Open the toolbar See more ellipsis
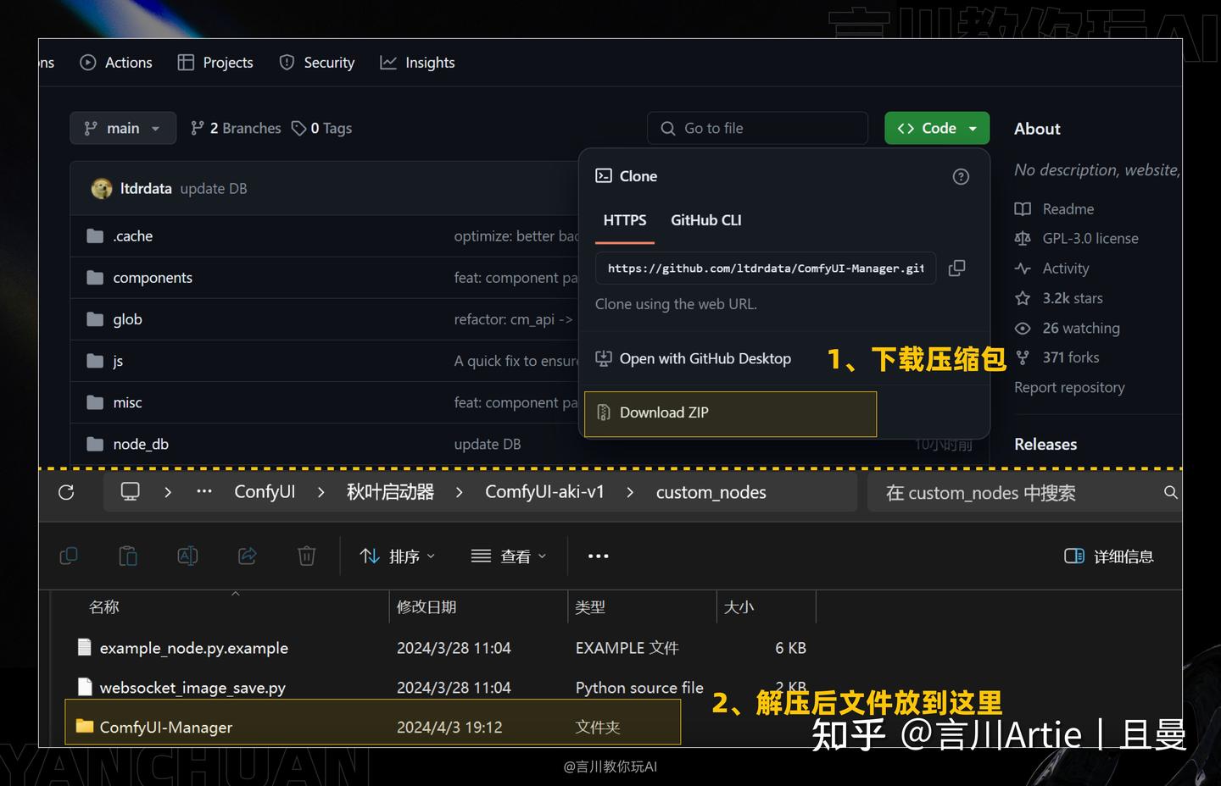The height and width of the screenshot is (786, 1221). pyautogui.click(x=599, y=556)
